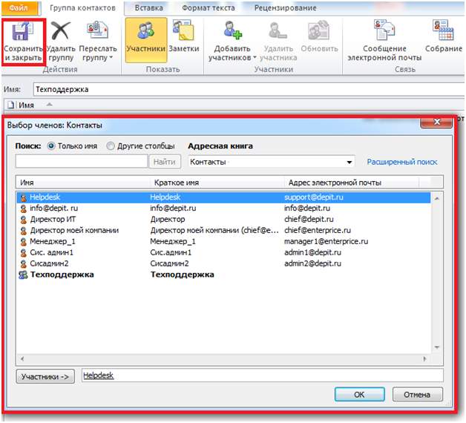
Task: Click the contact icon beside Менеджер_1
Action: 24,242
